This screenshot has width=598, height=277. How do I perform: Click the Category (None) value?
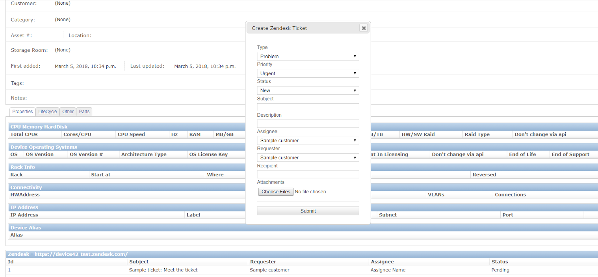(63, 19)
